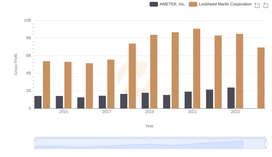Click the 2019 x-axis label
Viewport: 272px width, 157px height.
(x=149, y=112)
